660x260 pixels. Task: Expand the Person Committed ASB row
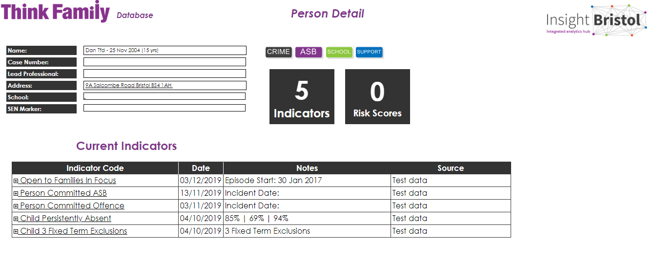(16, 193)
